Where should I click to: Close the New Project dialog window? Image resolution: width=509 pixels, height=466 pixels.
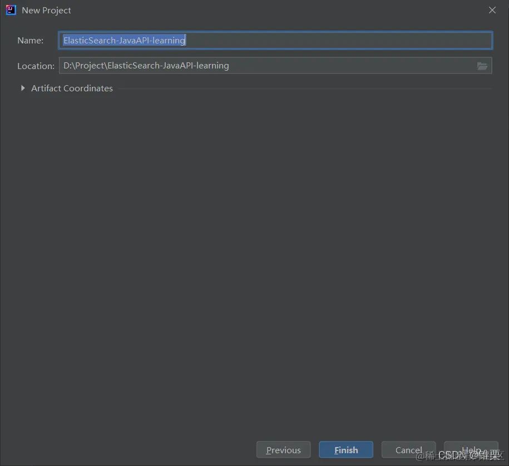click(x=492, y=10)
